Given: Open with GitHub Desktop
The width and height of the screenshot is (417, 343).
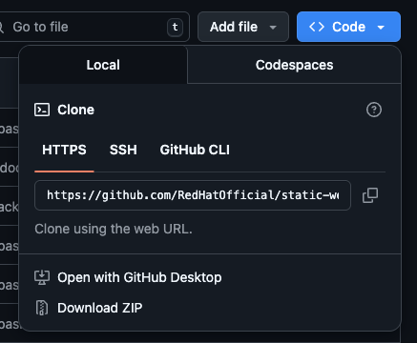Looking at the screenshot, I should click(128, 277).
